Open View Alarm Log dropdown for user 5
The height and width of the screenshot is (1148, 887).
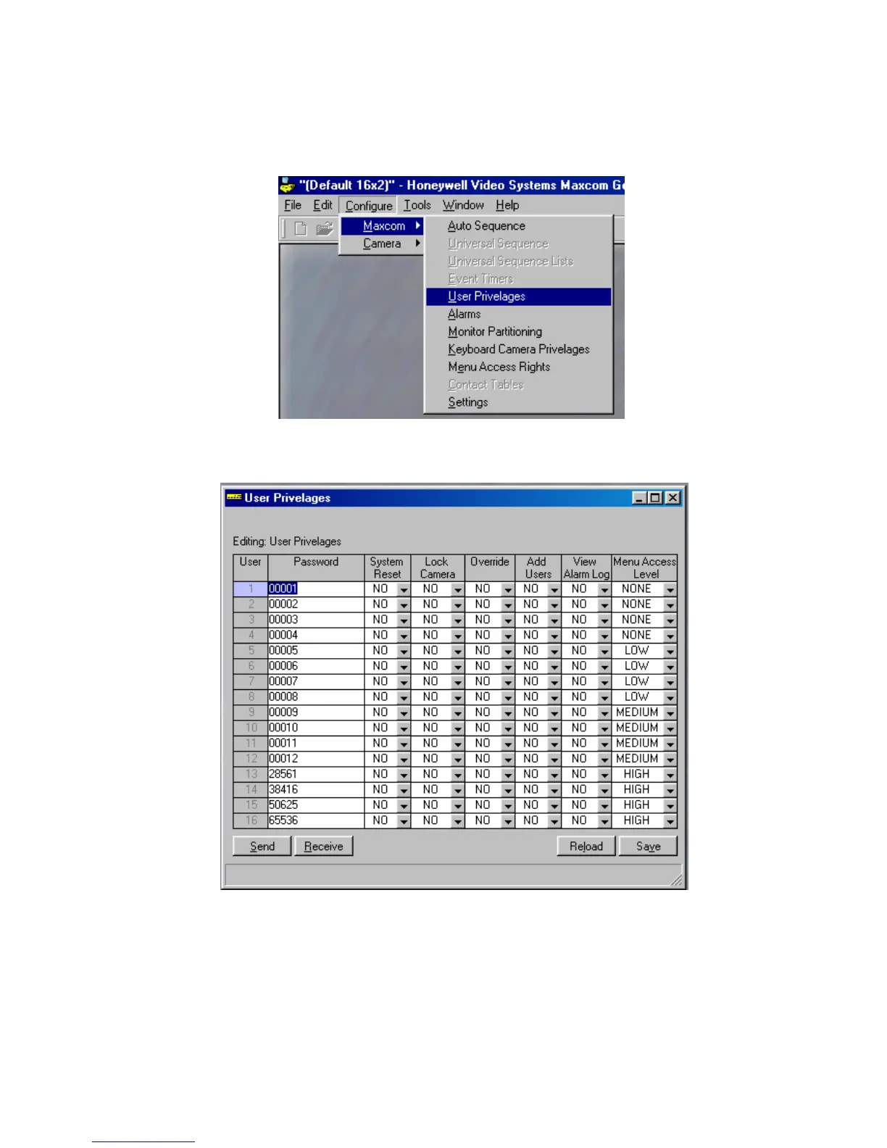click(x=604, y=652)
